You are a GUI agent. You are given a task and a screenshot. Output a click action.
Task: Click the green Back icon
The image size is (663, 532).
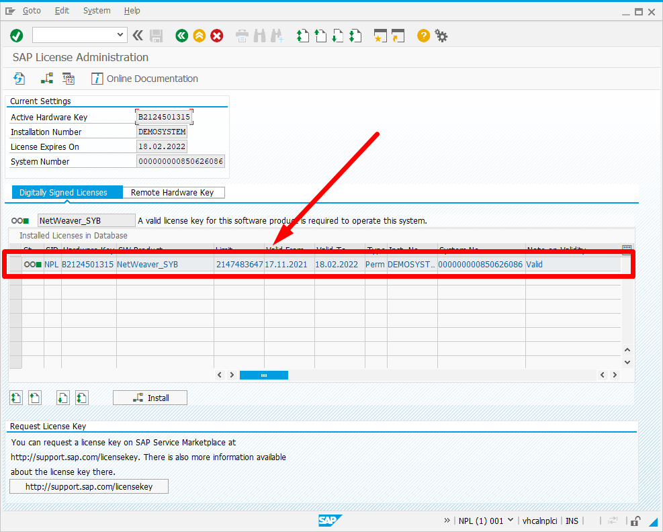point(182,36)
